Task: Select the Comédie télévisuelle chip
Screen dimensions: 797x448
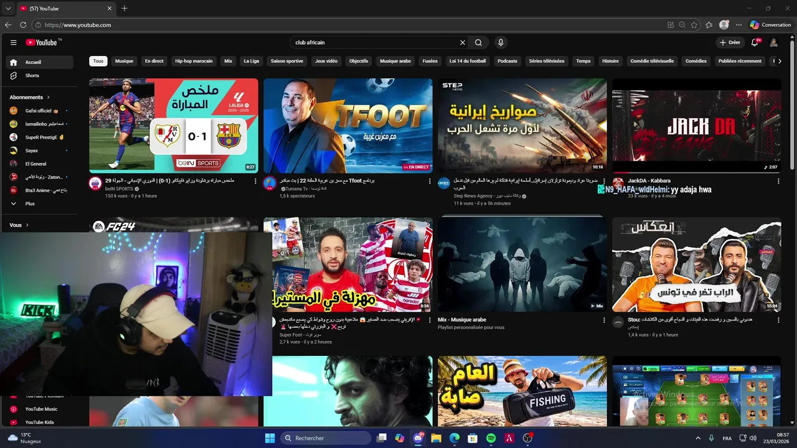Action: click(x=652, y=61)
